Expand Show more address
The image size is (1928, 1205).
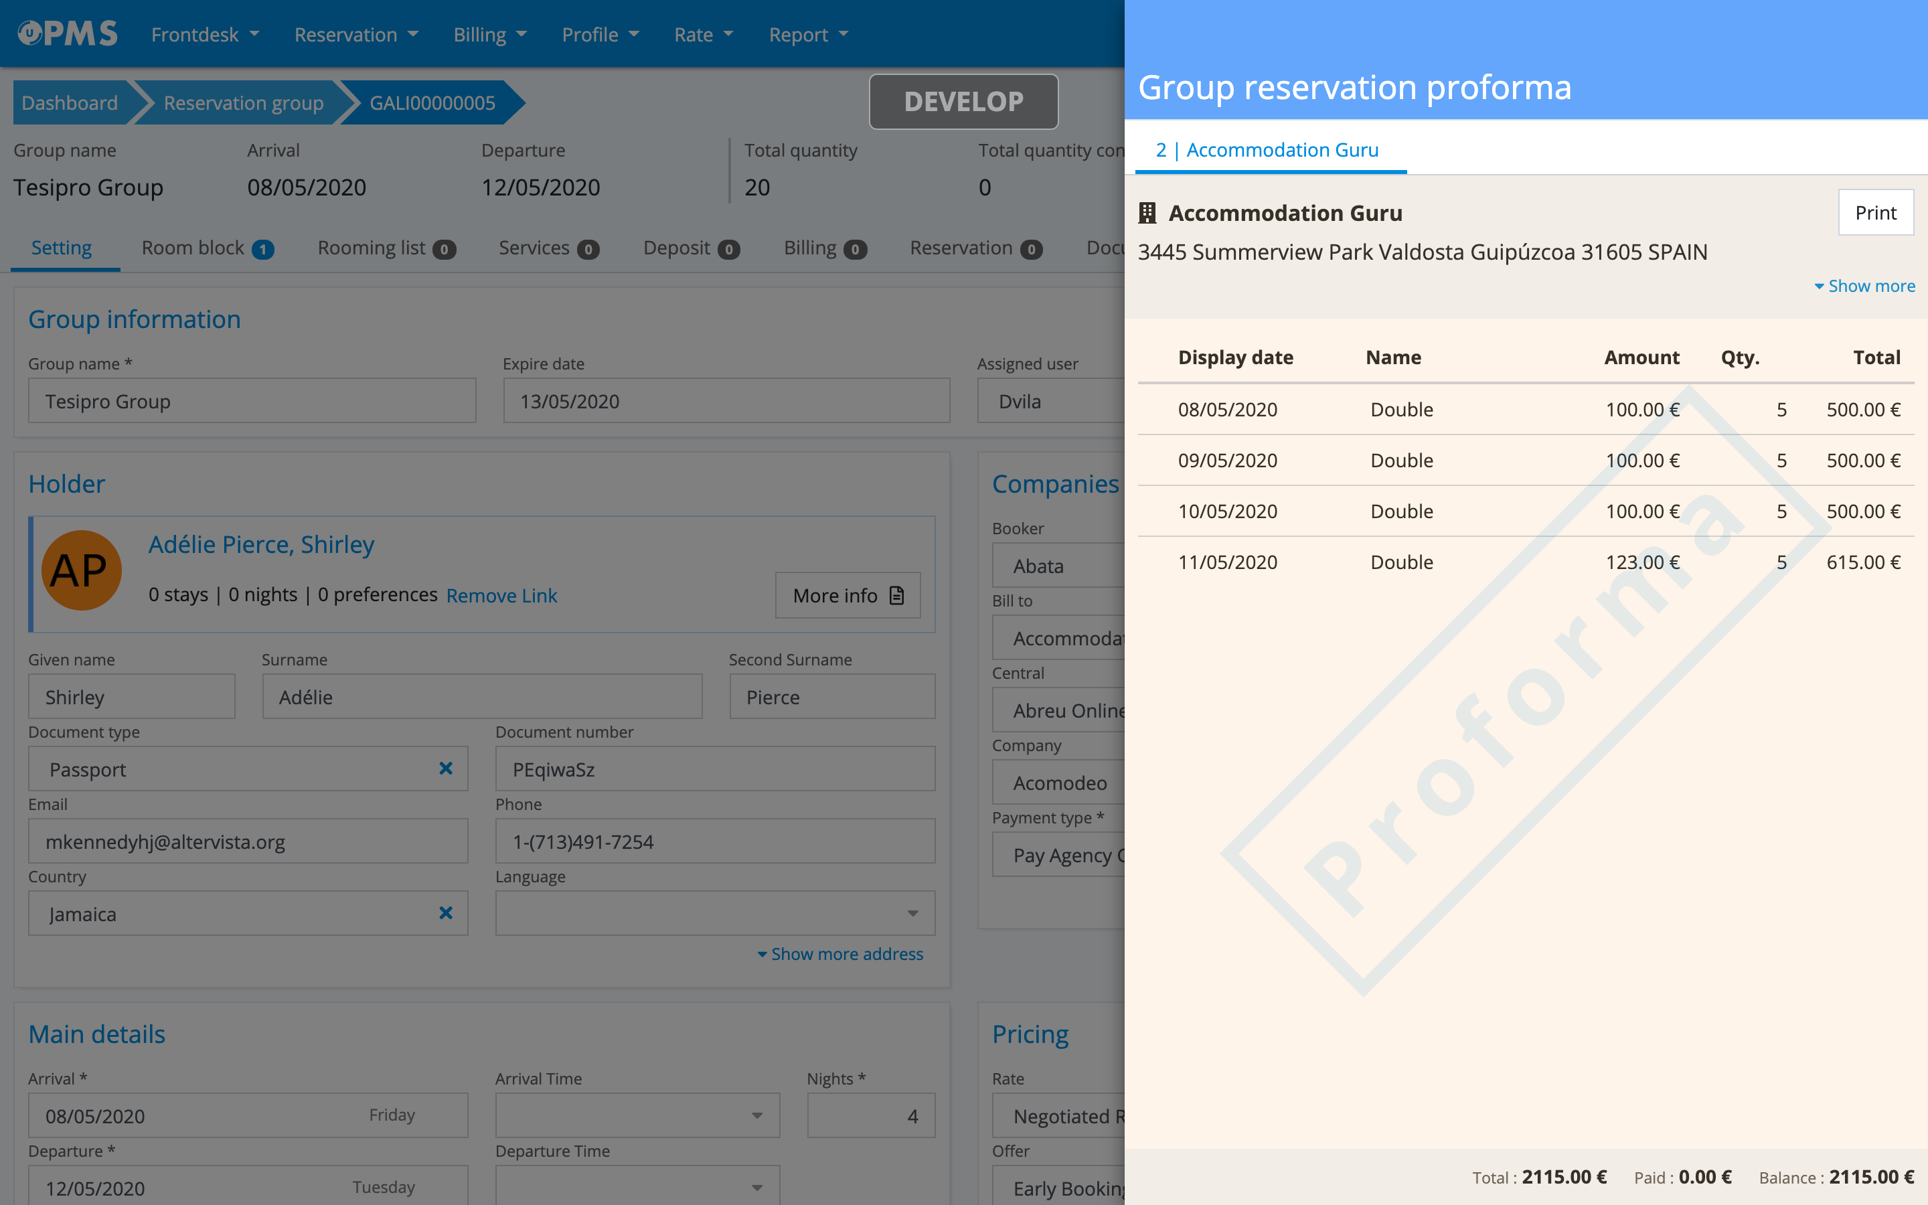click(839, 954)
